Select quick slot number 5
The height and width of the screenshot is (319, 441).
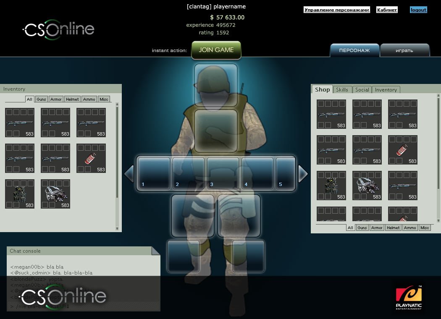(x=285, y=173)
